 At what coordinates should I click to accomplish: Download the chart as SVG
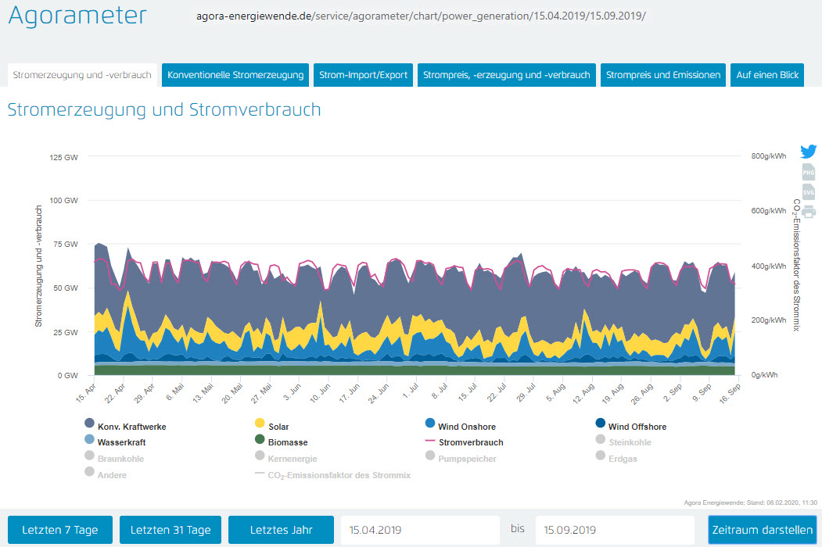(x=808, y=192)
